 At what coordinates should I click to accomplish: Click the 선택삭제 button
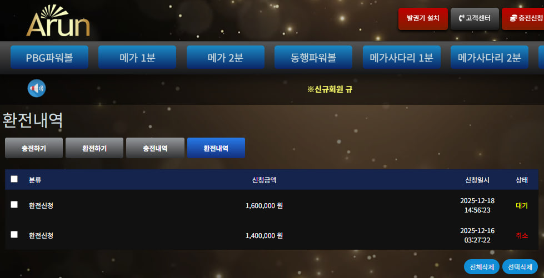(x=520, y=267)
